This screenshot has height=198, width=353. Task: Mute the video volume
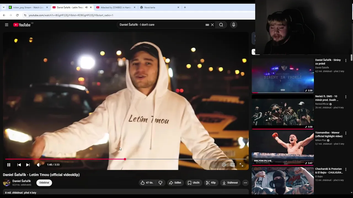[x=39, y=165]
